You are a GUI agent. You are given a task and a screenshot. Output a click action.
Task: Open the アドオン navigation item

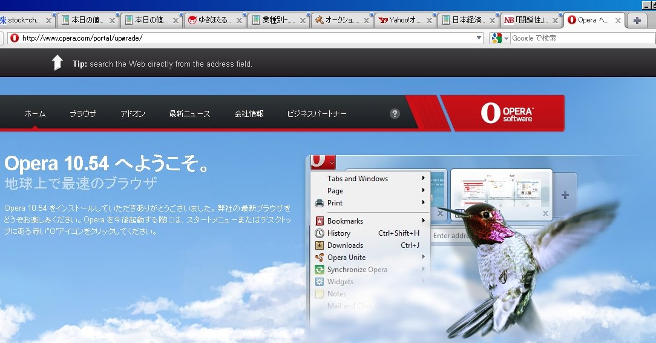pos(133,113)
